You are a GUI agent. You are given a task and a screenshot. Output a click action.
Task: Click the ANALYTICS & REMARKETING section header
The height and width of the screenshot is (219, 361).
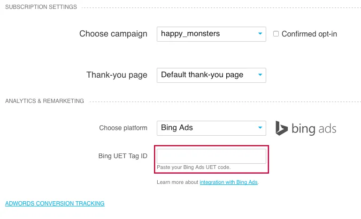tap(45, 101)
